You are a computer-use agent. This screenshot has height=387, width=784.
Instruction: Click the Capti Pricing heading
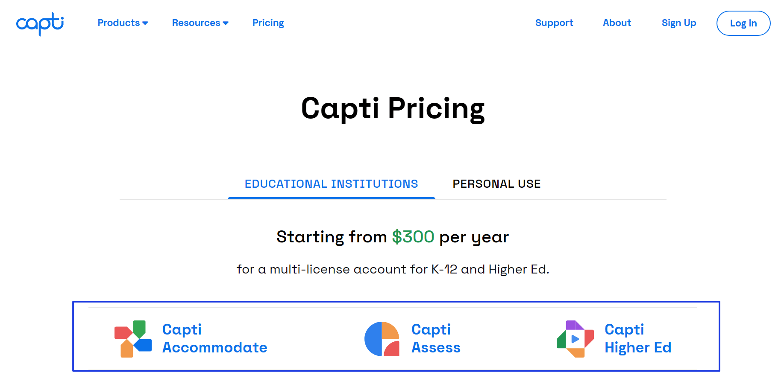[x=393, y=109]
